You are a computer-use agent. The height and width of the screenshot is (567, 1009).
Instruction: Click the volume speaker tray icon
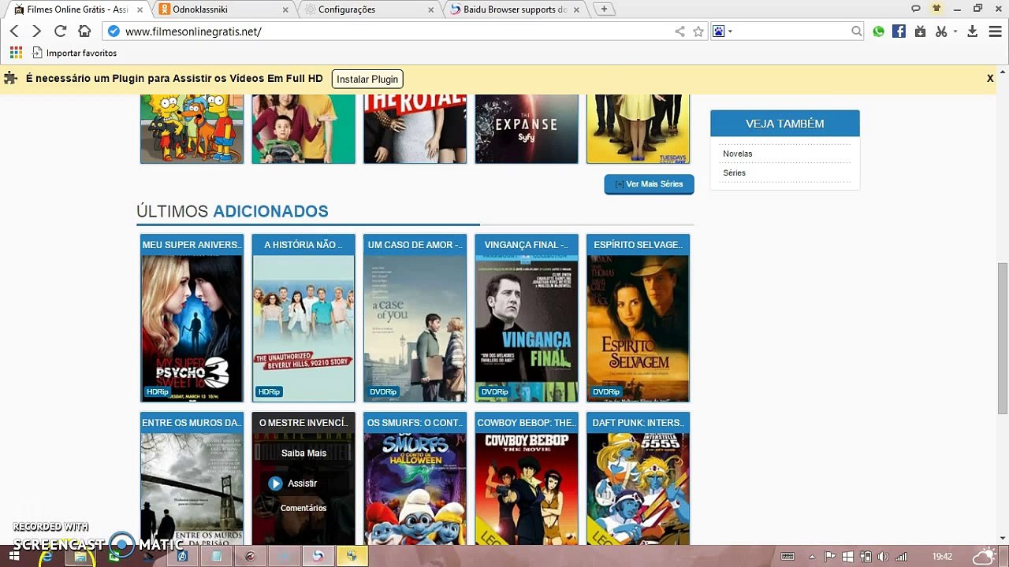click(x=884, y=557)
